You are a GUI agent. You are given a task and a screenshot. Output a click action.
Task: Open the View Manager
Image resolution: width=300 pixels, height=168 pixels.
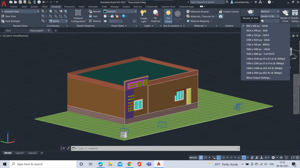coord(11,21)
